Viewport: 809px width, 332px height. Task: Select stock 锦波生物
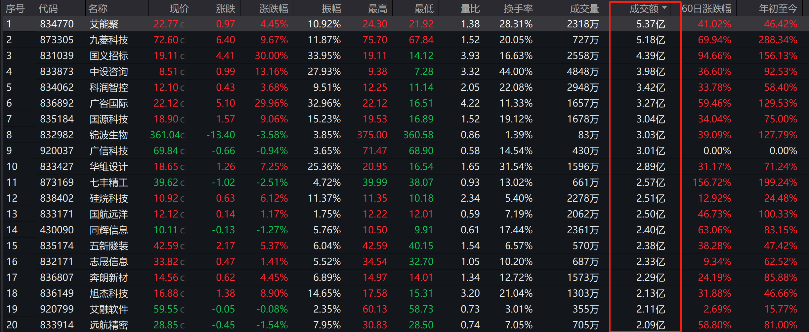pyautogui.click(x=108, y=135)
